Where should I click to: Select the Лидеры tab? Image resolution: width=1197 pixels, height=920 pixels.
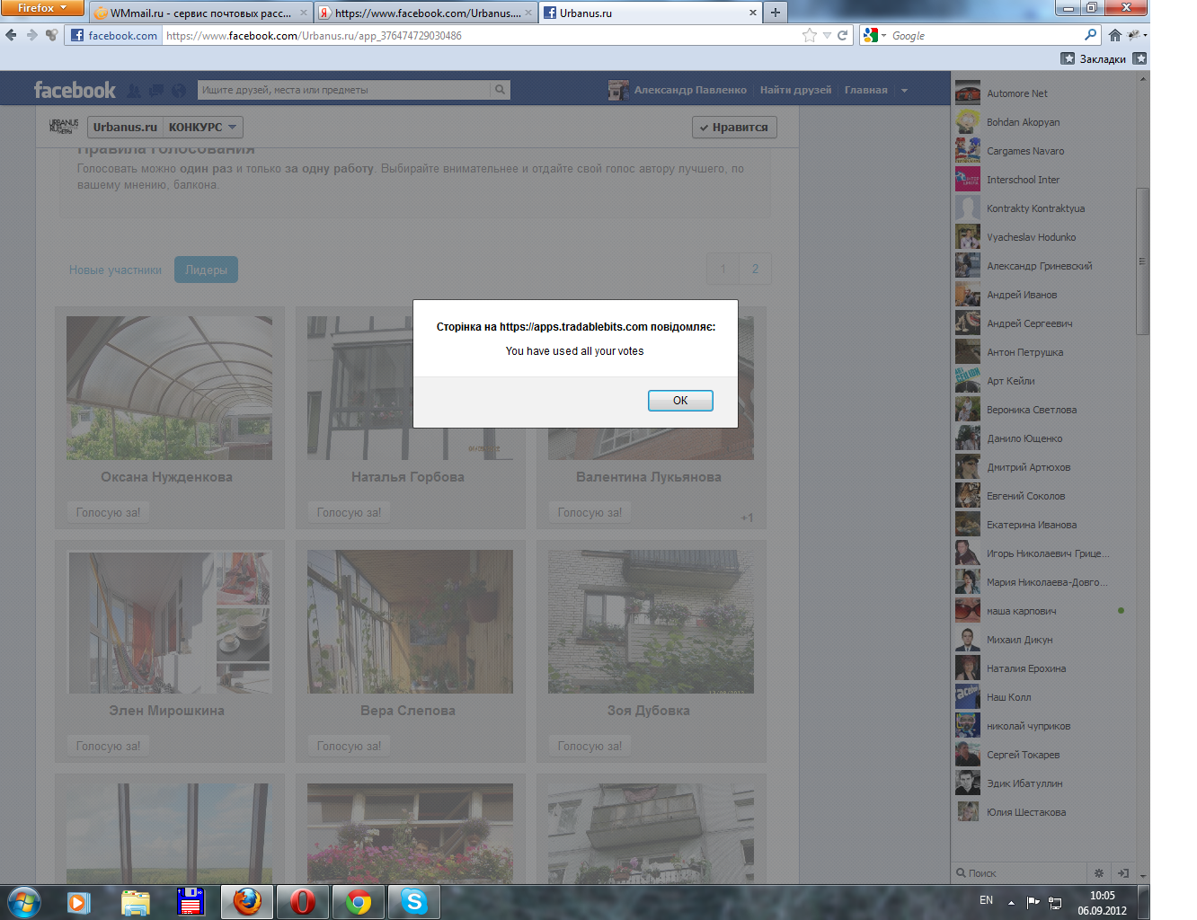coord(206,270)
